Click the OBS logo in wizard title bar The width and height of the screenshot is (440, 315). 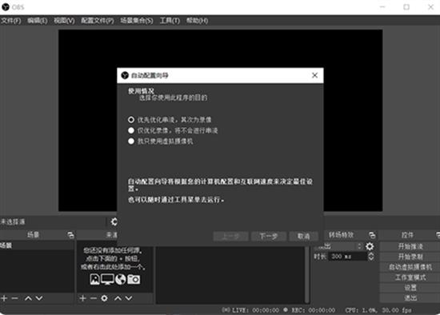(x=125, y=75)
